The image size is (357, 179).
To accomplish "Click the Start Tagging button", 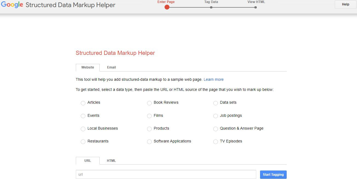I will 273,175.
